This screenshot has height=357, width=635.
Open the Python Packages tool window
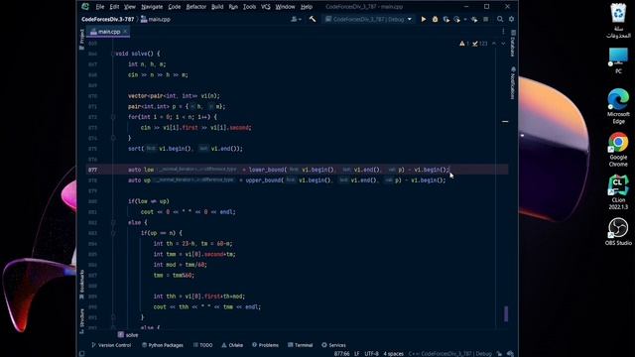pos(163,345)
